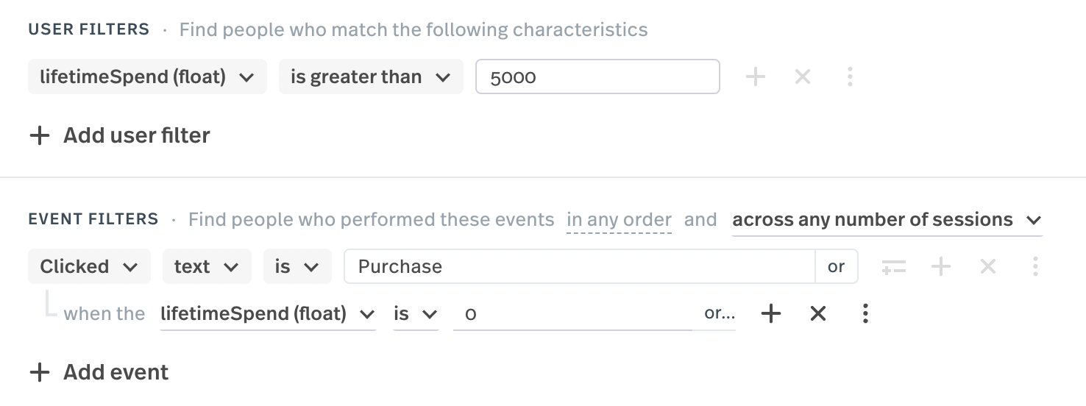
Task: Open the 'is greater than' operator dropdown
Action: pyautogui.click(x=371, y=76)
